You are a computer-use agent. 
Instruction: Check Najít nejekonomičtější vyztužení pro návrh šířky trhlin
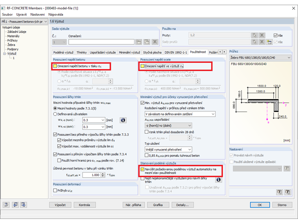(142, 178)
